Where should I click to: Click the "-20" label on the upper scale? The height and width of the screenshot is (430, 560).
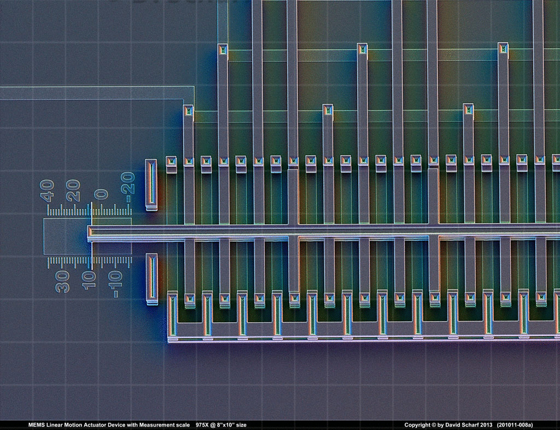[x=129, y=188]
